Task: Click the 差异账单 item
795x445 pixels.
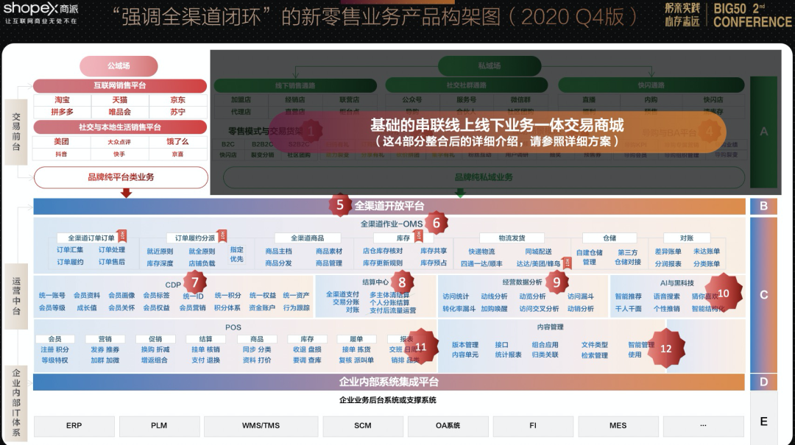Action: click(x=668, y=252)
